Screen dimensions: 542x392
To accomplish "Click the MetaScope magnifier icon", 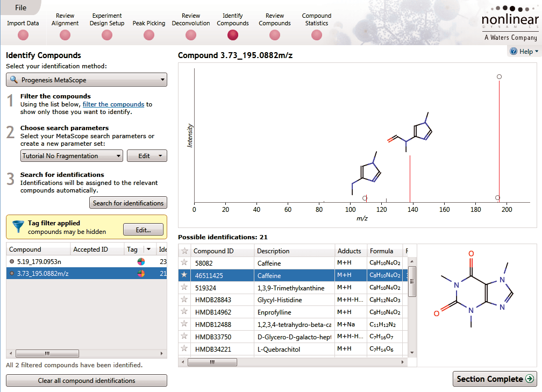I will [14, 80].
